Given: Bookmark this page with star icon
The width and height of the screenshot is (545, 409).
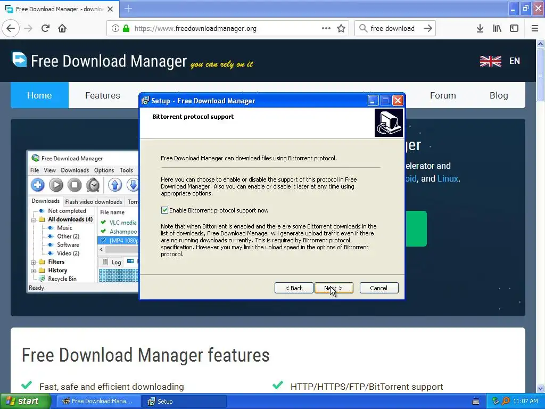Looking at the screenshot, I should pos(341,28).
